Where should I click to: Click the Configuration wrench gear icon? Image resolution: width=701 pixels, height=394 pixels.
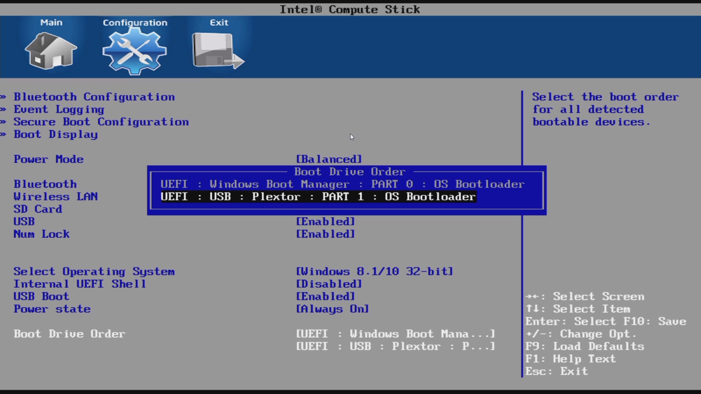pyautogui.click(x=134, y=51)
